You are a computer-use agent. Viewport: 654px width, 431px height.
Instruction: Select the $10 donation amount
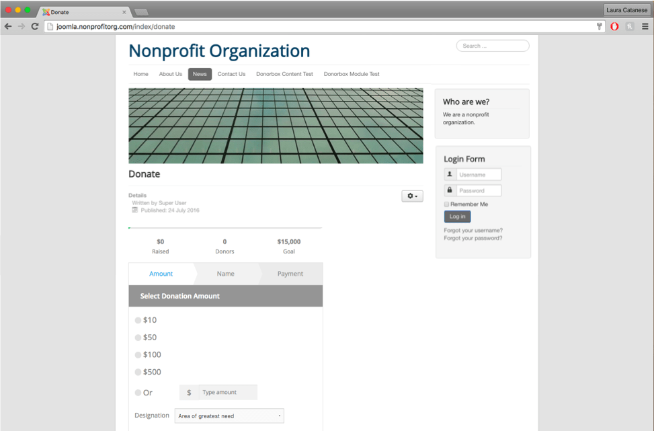(137, 320)
